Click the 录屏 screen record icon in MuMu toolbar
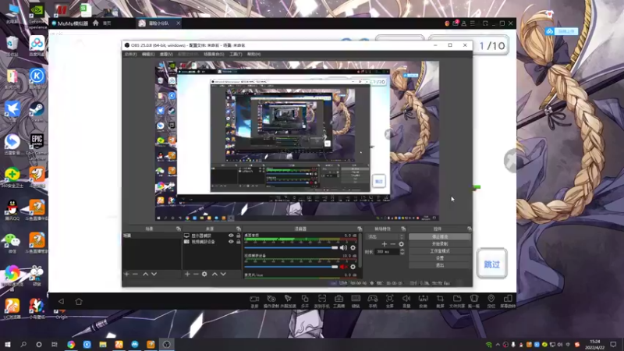 tap(254, 301)
